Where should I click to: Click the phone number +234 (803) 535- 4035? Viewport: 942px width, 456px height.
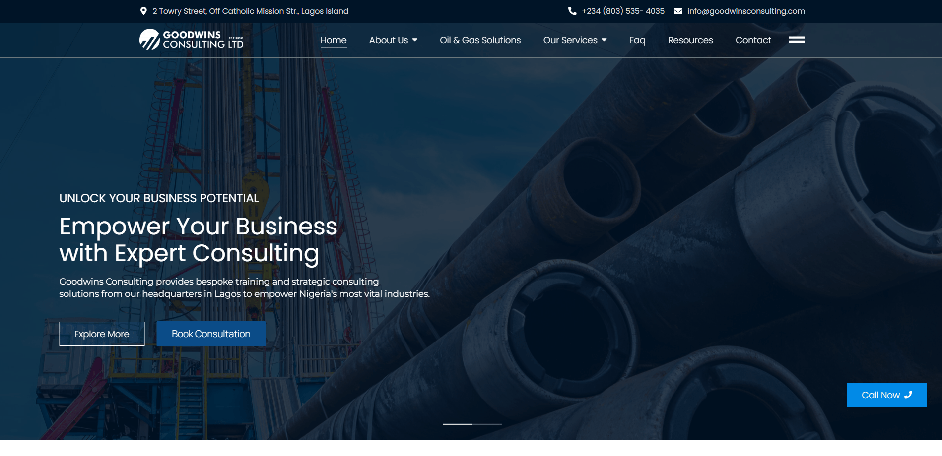click(623, 11)
